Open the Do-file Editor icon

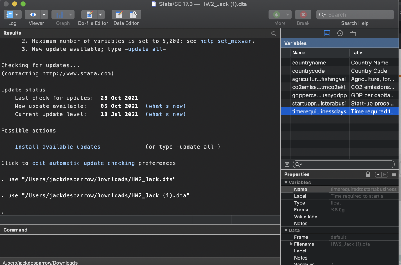[x=90, y=14]
